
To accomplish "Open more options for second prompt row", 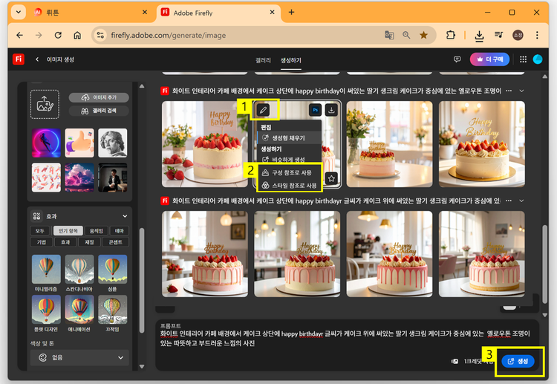I will [x=509, y=201].
